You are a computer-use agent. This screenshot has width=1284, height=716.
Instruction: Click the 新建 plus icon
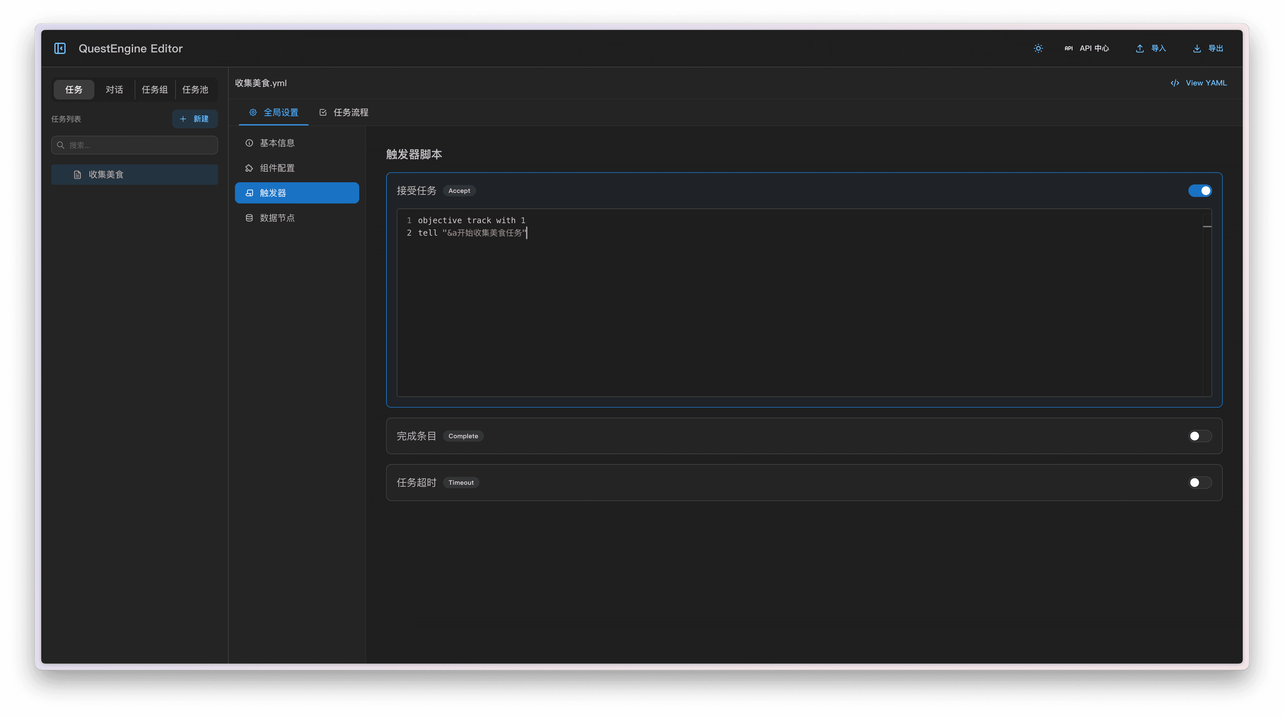183,119
